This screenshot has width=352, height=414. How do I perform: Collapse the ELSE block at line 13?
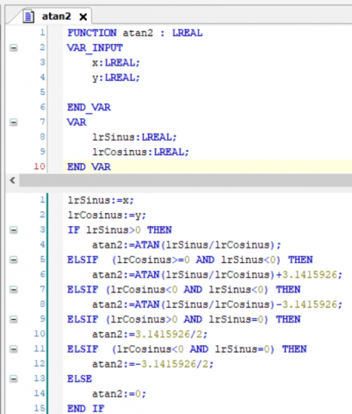[14, 379]
